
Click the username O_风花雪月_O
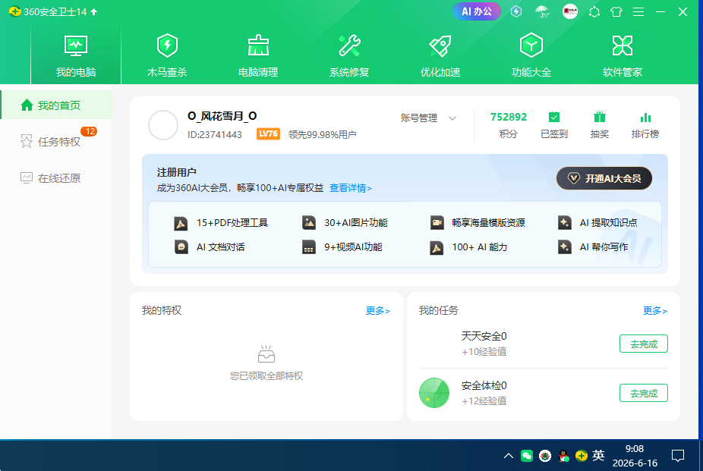222,116
